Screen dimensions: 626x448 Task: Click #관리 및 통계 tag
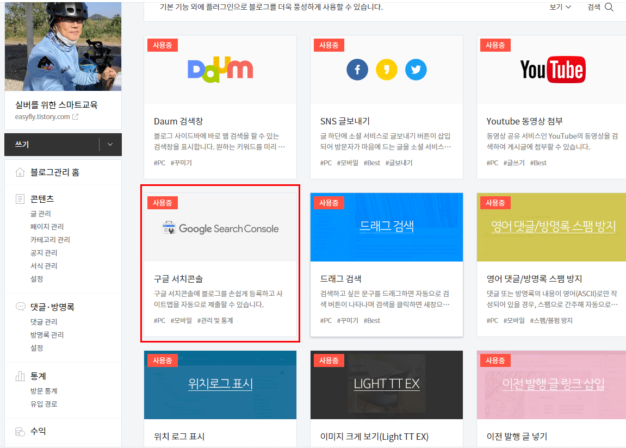pos(215,320)
